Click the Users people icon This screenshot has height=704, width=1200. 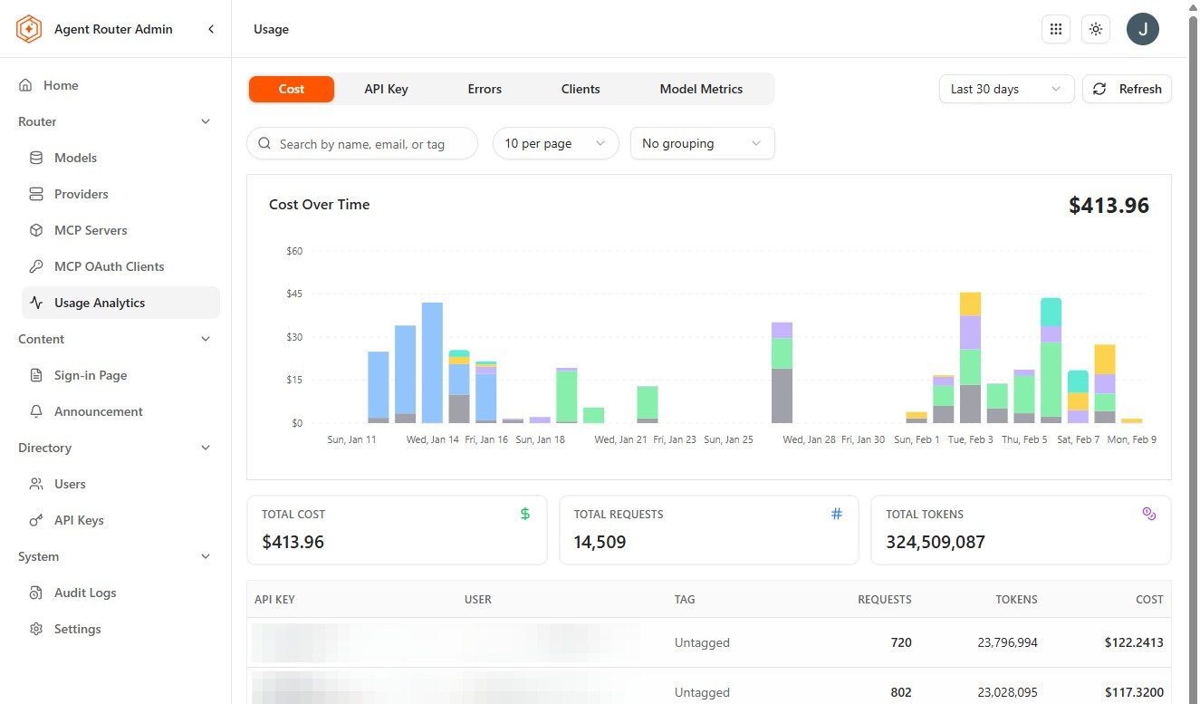pos(36,484)
